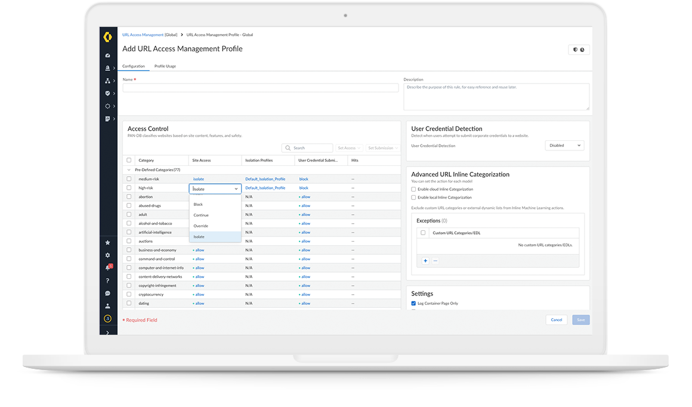Enable cloud Inline Categorization checkbox

coord(414,189)
